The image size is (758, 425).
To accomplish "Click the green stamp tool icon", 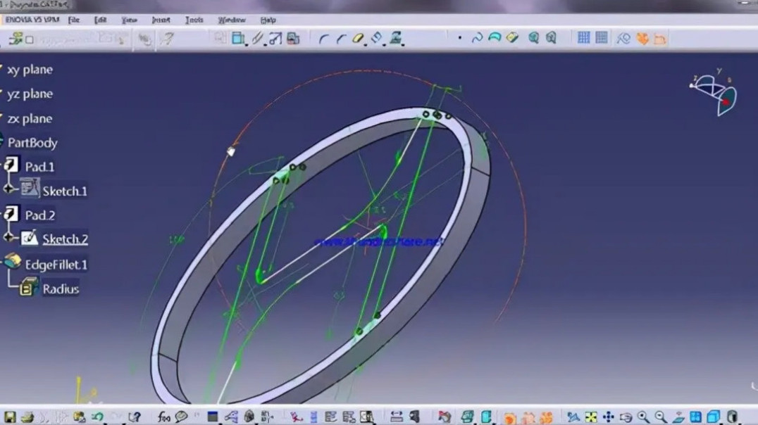I will point(396,38).
